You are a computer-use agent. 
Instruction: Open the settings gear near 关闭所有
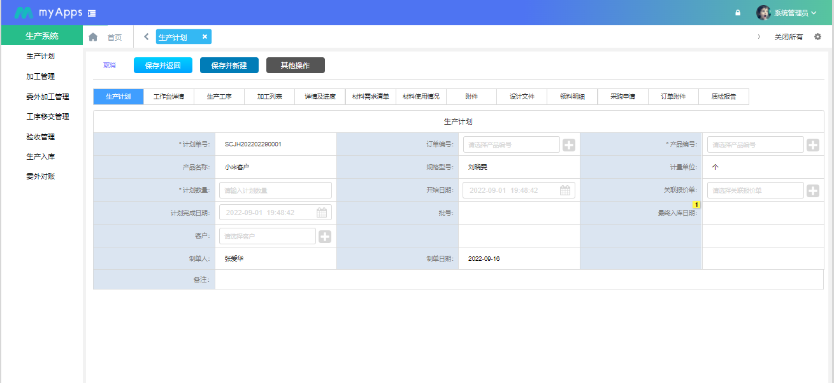click(817, 36)
